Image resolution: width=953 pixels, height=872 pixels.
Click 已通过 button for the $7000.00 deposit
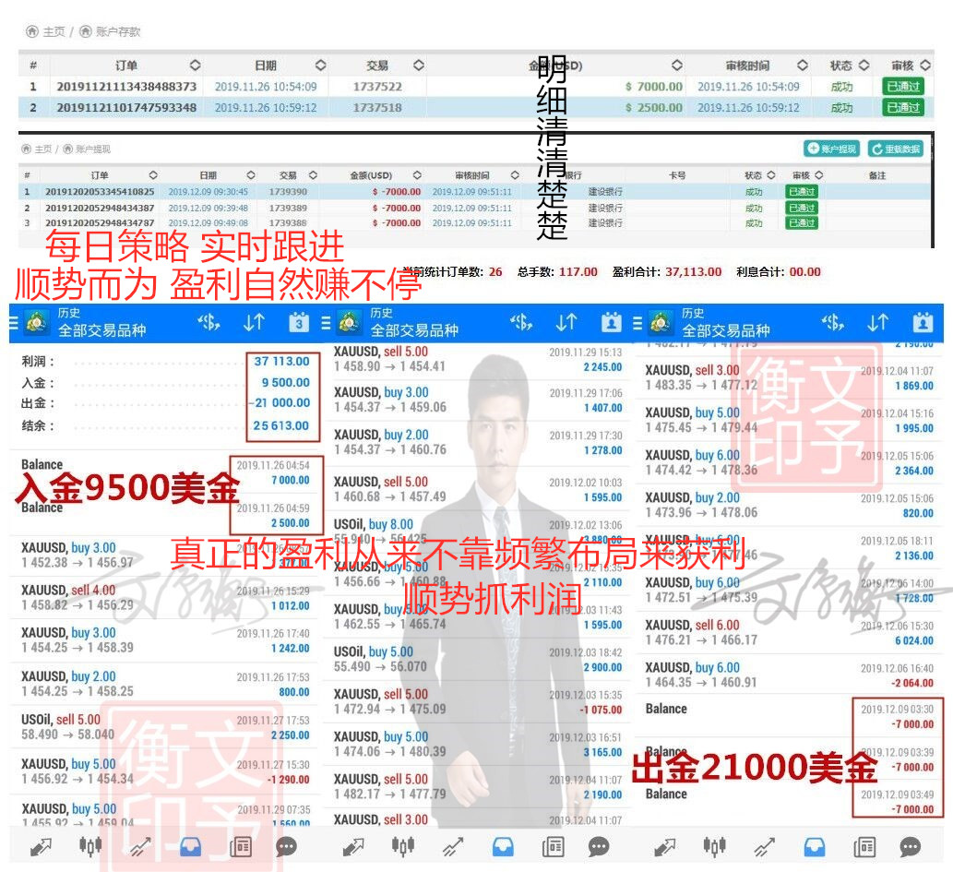tap(902, 87)
